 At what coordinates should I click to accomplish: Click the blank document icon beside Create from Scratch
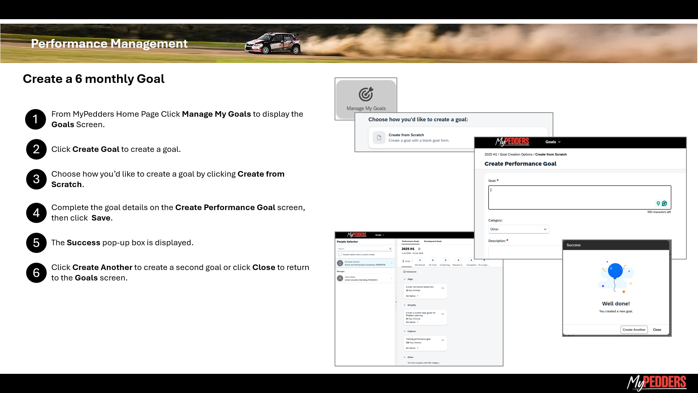tap(379, 138)
